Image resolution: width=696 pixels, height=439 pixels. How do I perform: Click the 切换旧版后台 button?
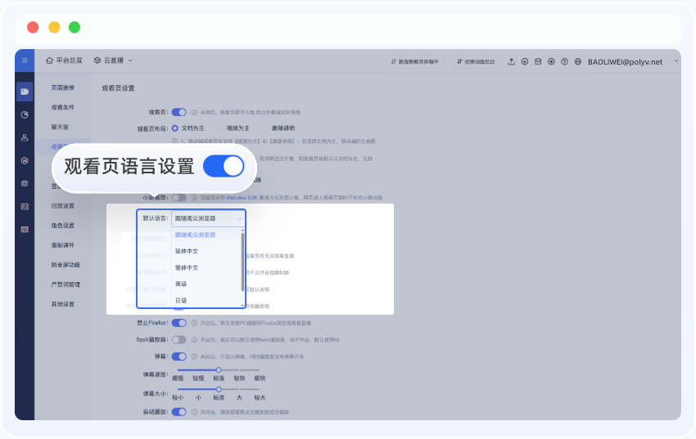[474, 61]
